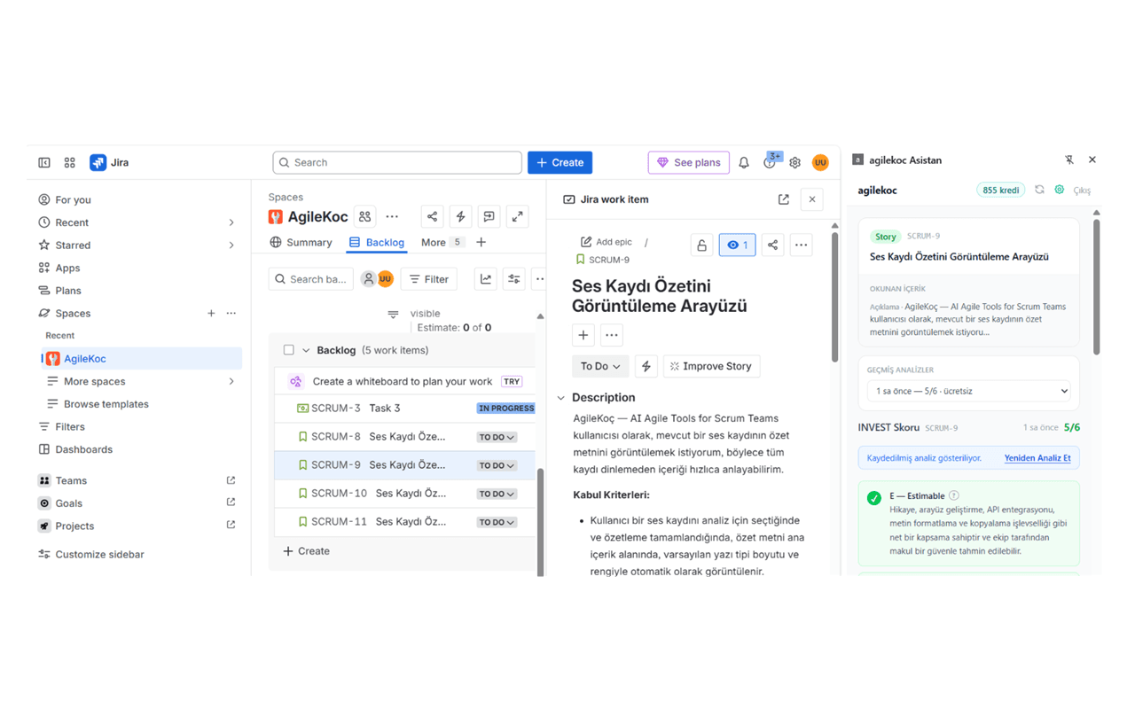Open the green settings gear in agilekoc panel
The image size is (1135, 709).
pyautogui.click(x=1060, y=190)
